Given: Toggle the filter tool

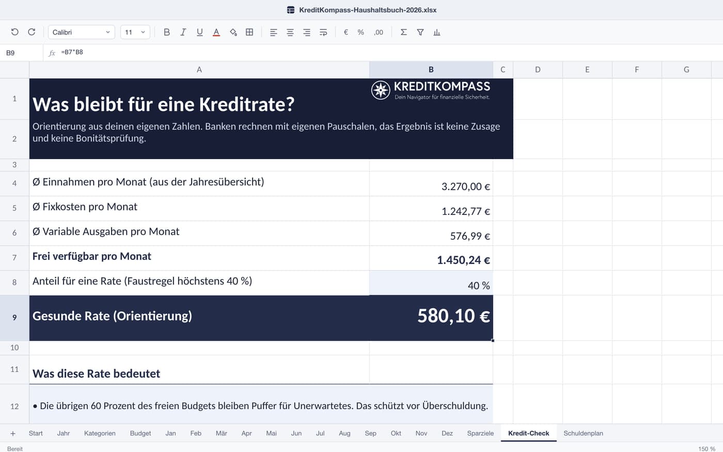Looking at the screenshot, I should click(x=420, y=32).
